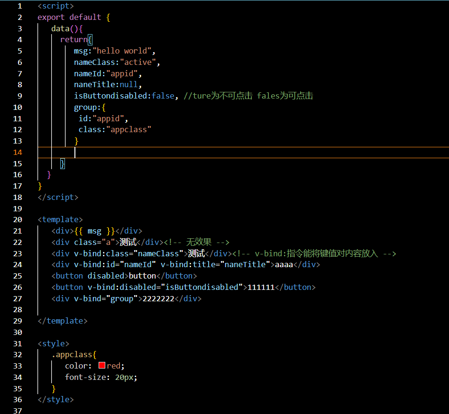Click line number 37 in the gutter
Image resolution: width=449 pixels, height=414 pixels.
(x=18, y=410)
